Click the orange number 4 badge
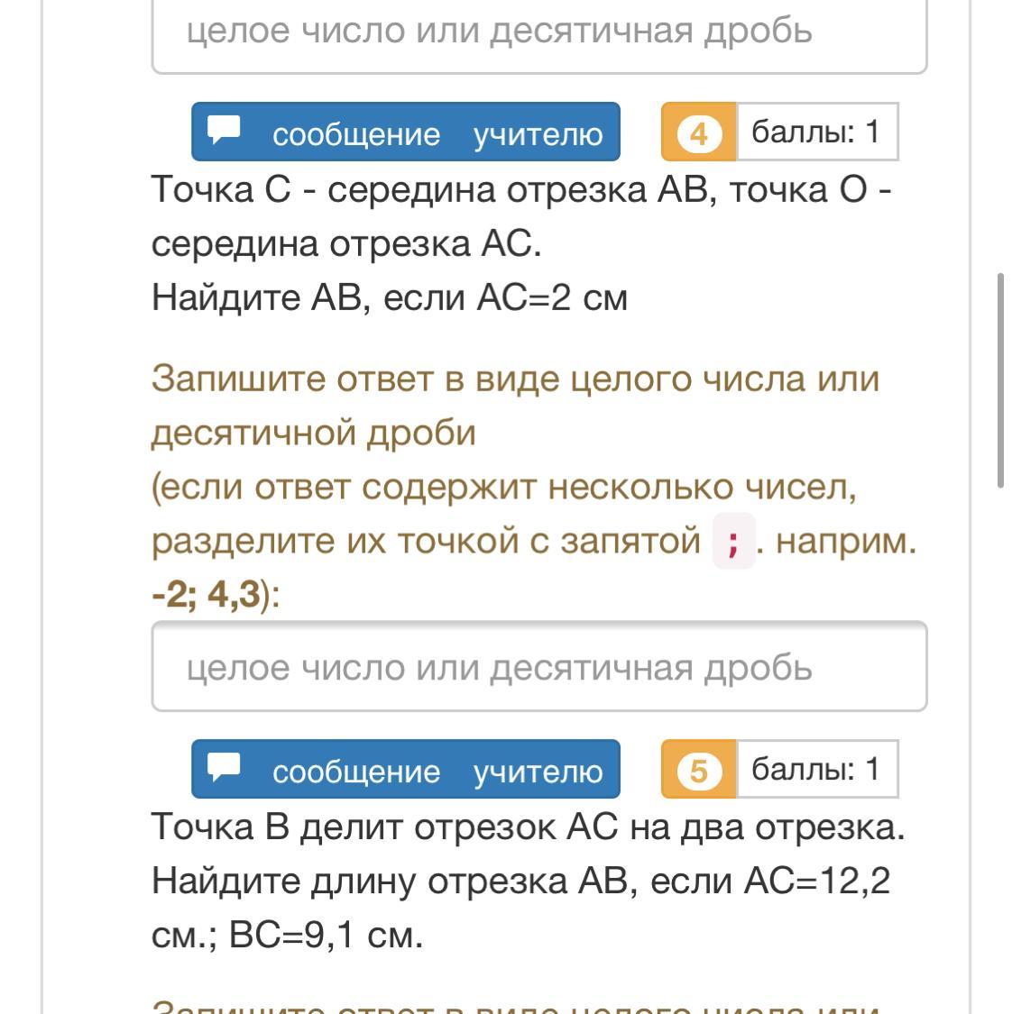Screen dimensions: 1012x1014 (x=699, y=133)
